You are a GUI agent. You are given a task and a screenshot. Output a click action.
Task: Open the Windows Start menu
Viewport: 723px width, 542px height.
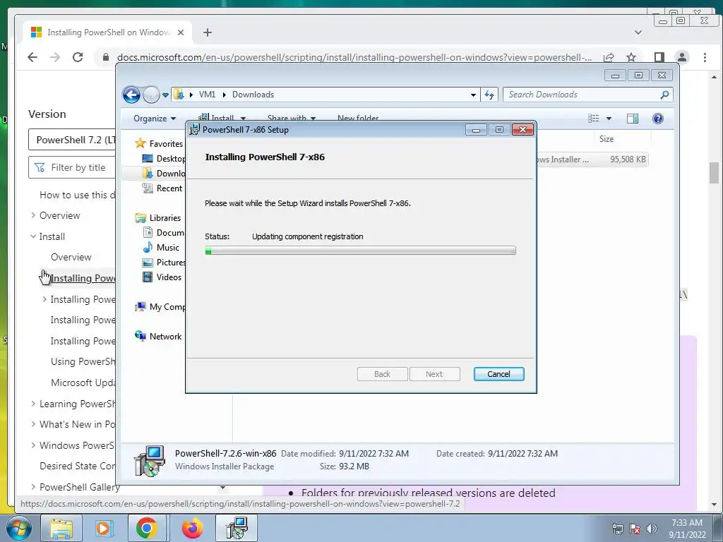18,528
